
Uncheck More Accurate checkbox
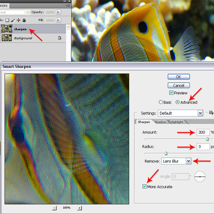click(x=144, y=187)
